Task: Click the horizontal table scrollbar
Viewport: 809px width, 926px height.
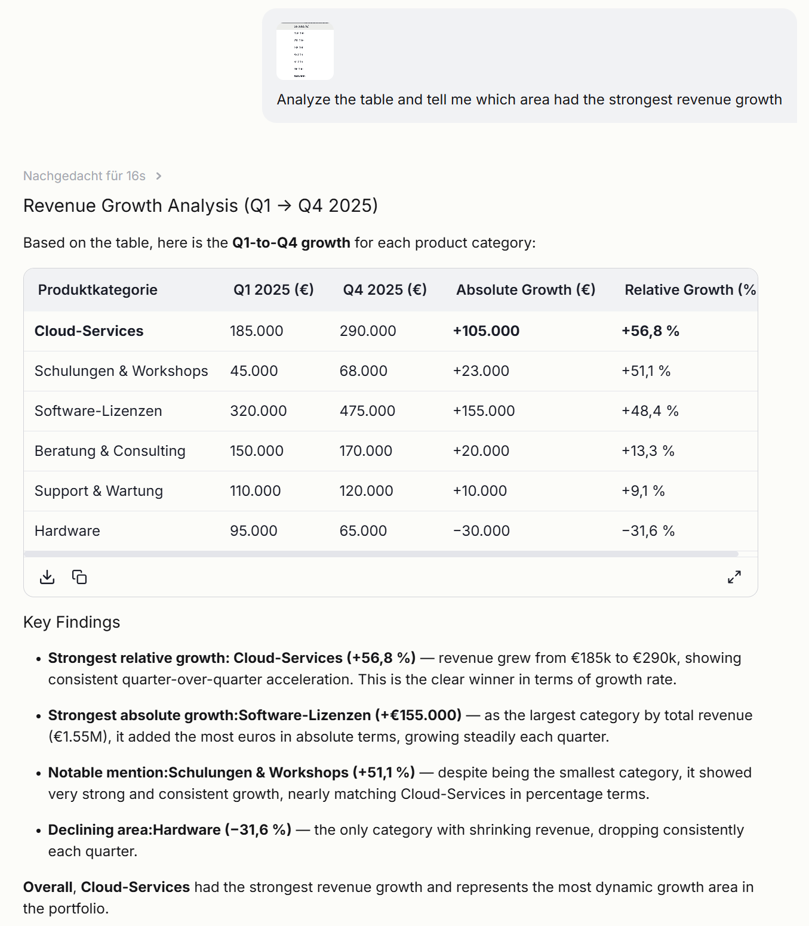Action: pos(381,554)
